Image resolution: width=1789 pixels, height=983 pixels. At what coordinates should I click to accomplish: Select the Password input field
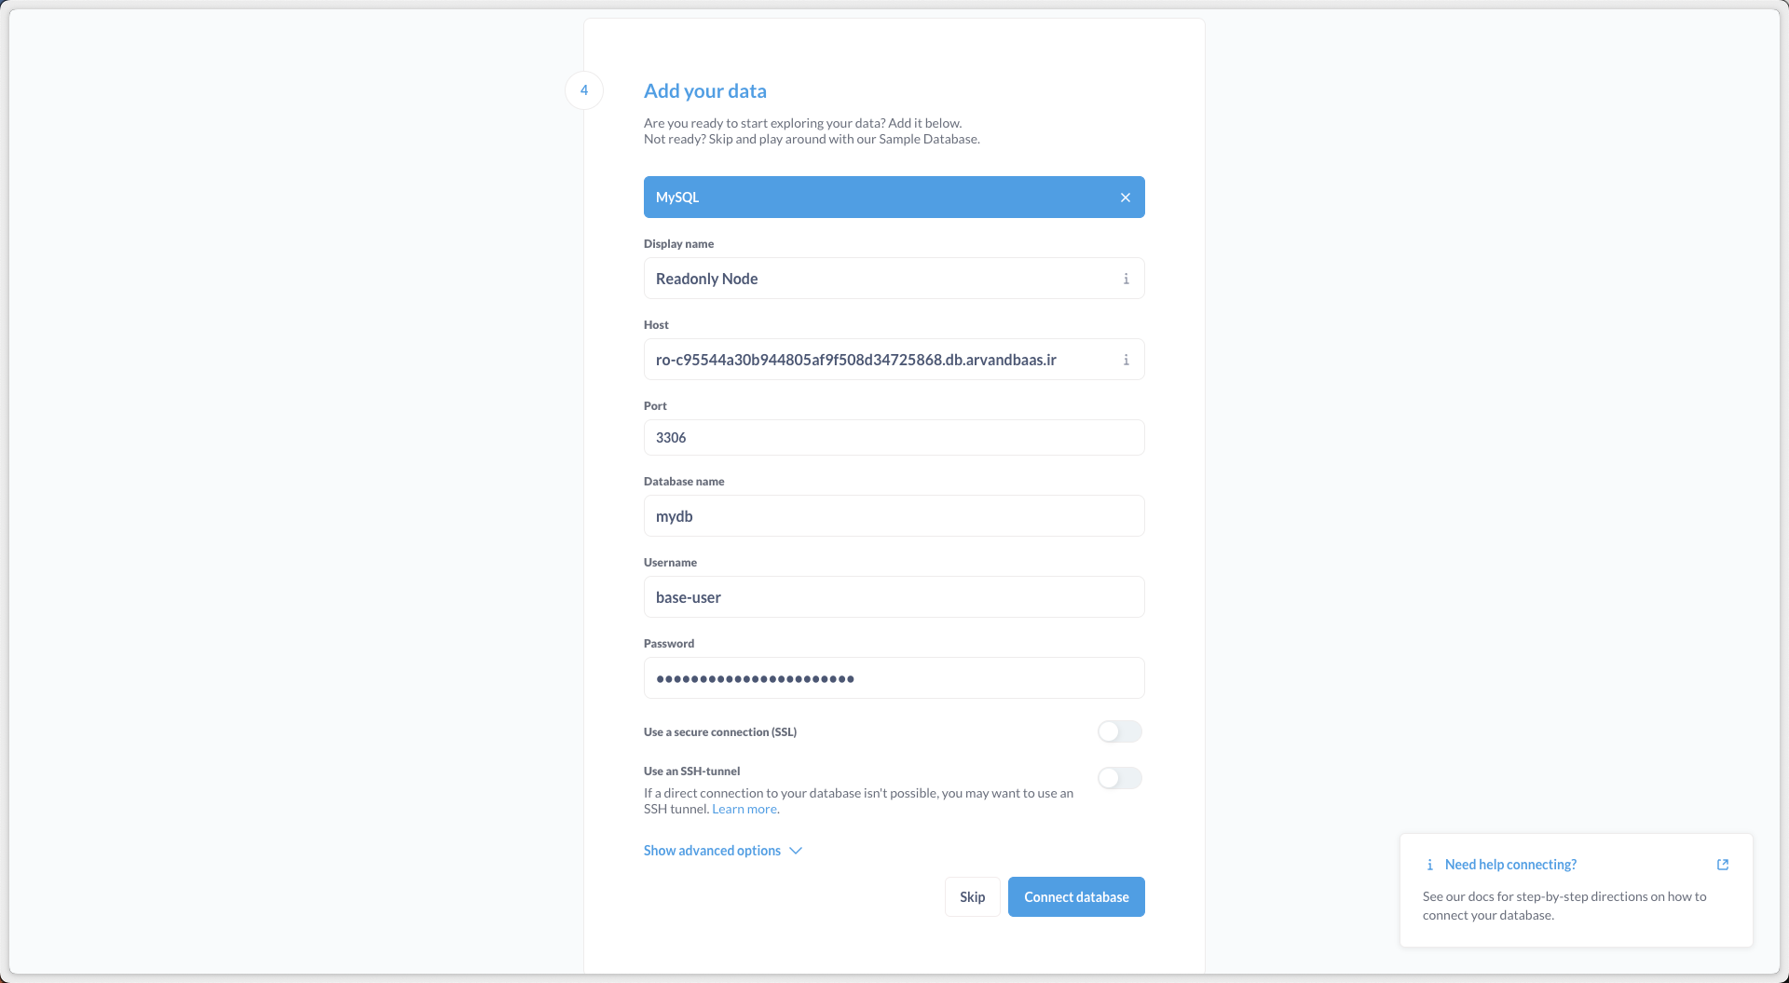click(894, 678)
